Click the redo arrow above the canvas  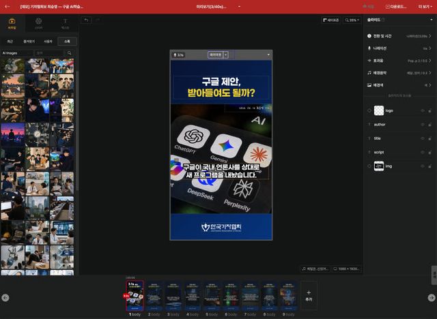coord(98,20)
